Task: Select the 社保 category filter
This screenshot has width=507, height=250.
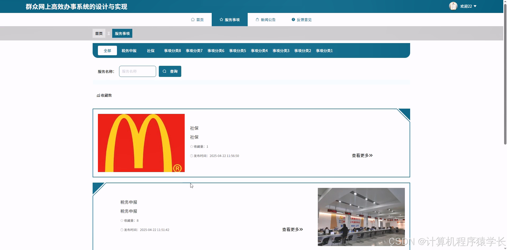Action: click(150, 50)
